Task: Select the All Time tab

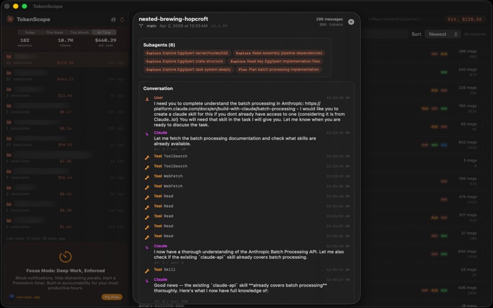Action: tap(104, 33)
